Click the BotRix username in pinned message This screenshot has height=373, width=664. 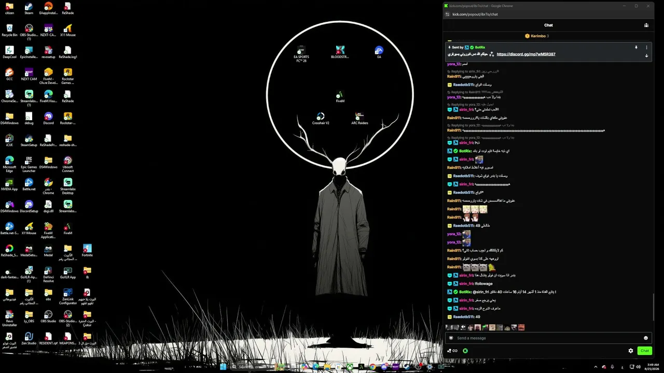pyautogui.click(x=480, y=47)
